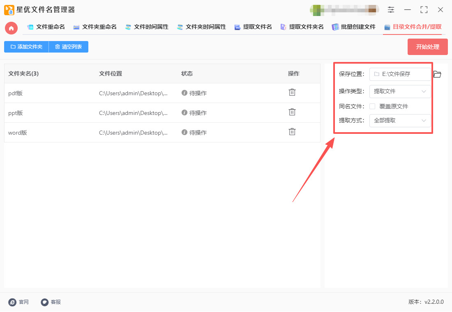Open the 文件夹时间属性 tab

(201, 27)
